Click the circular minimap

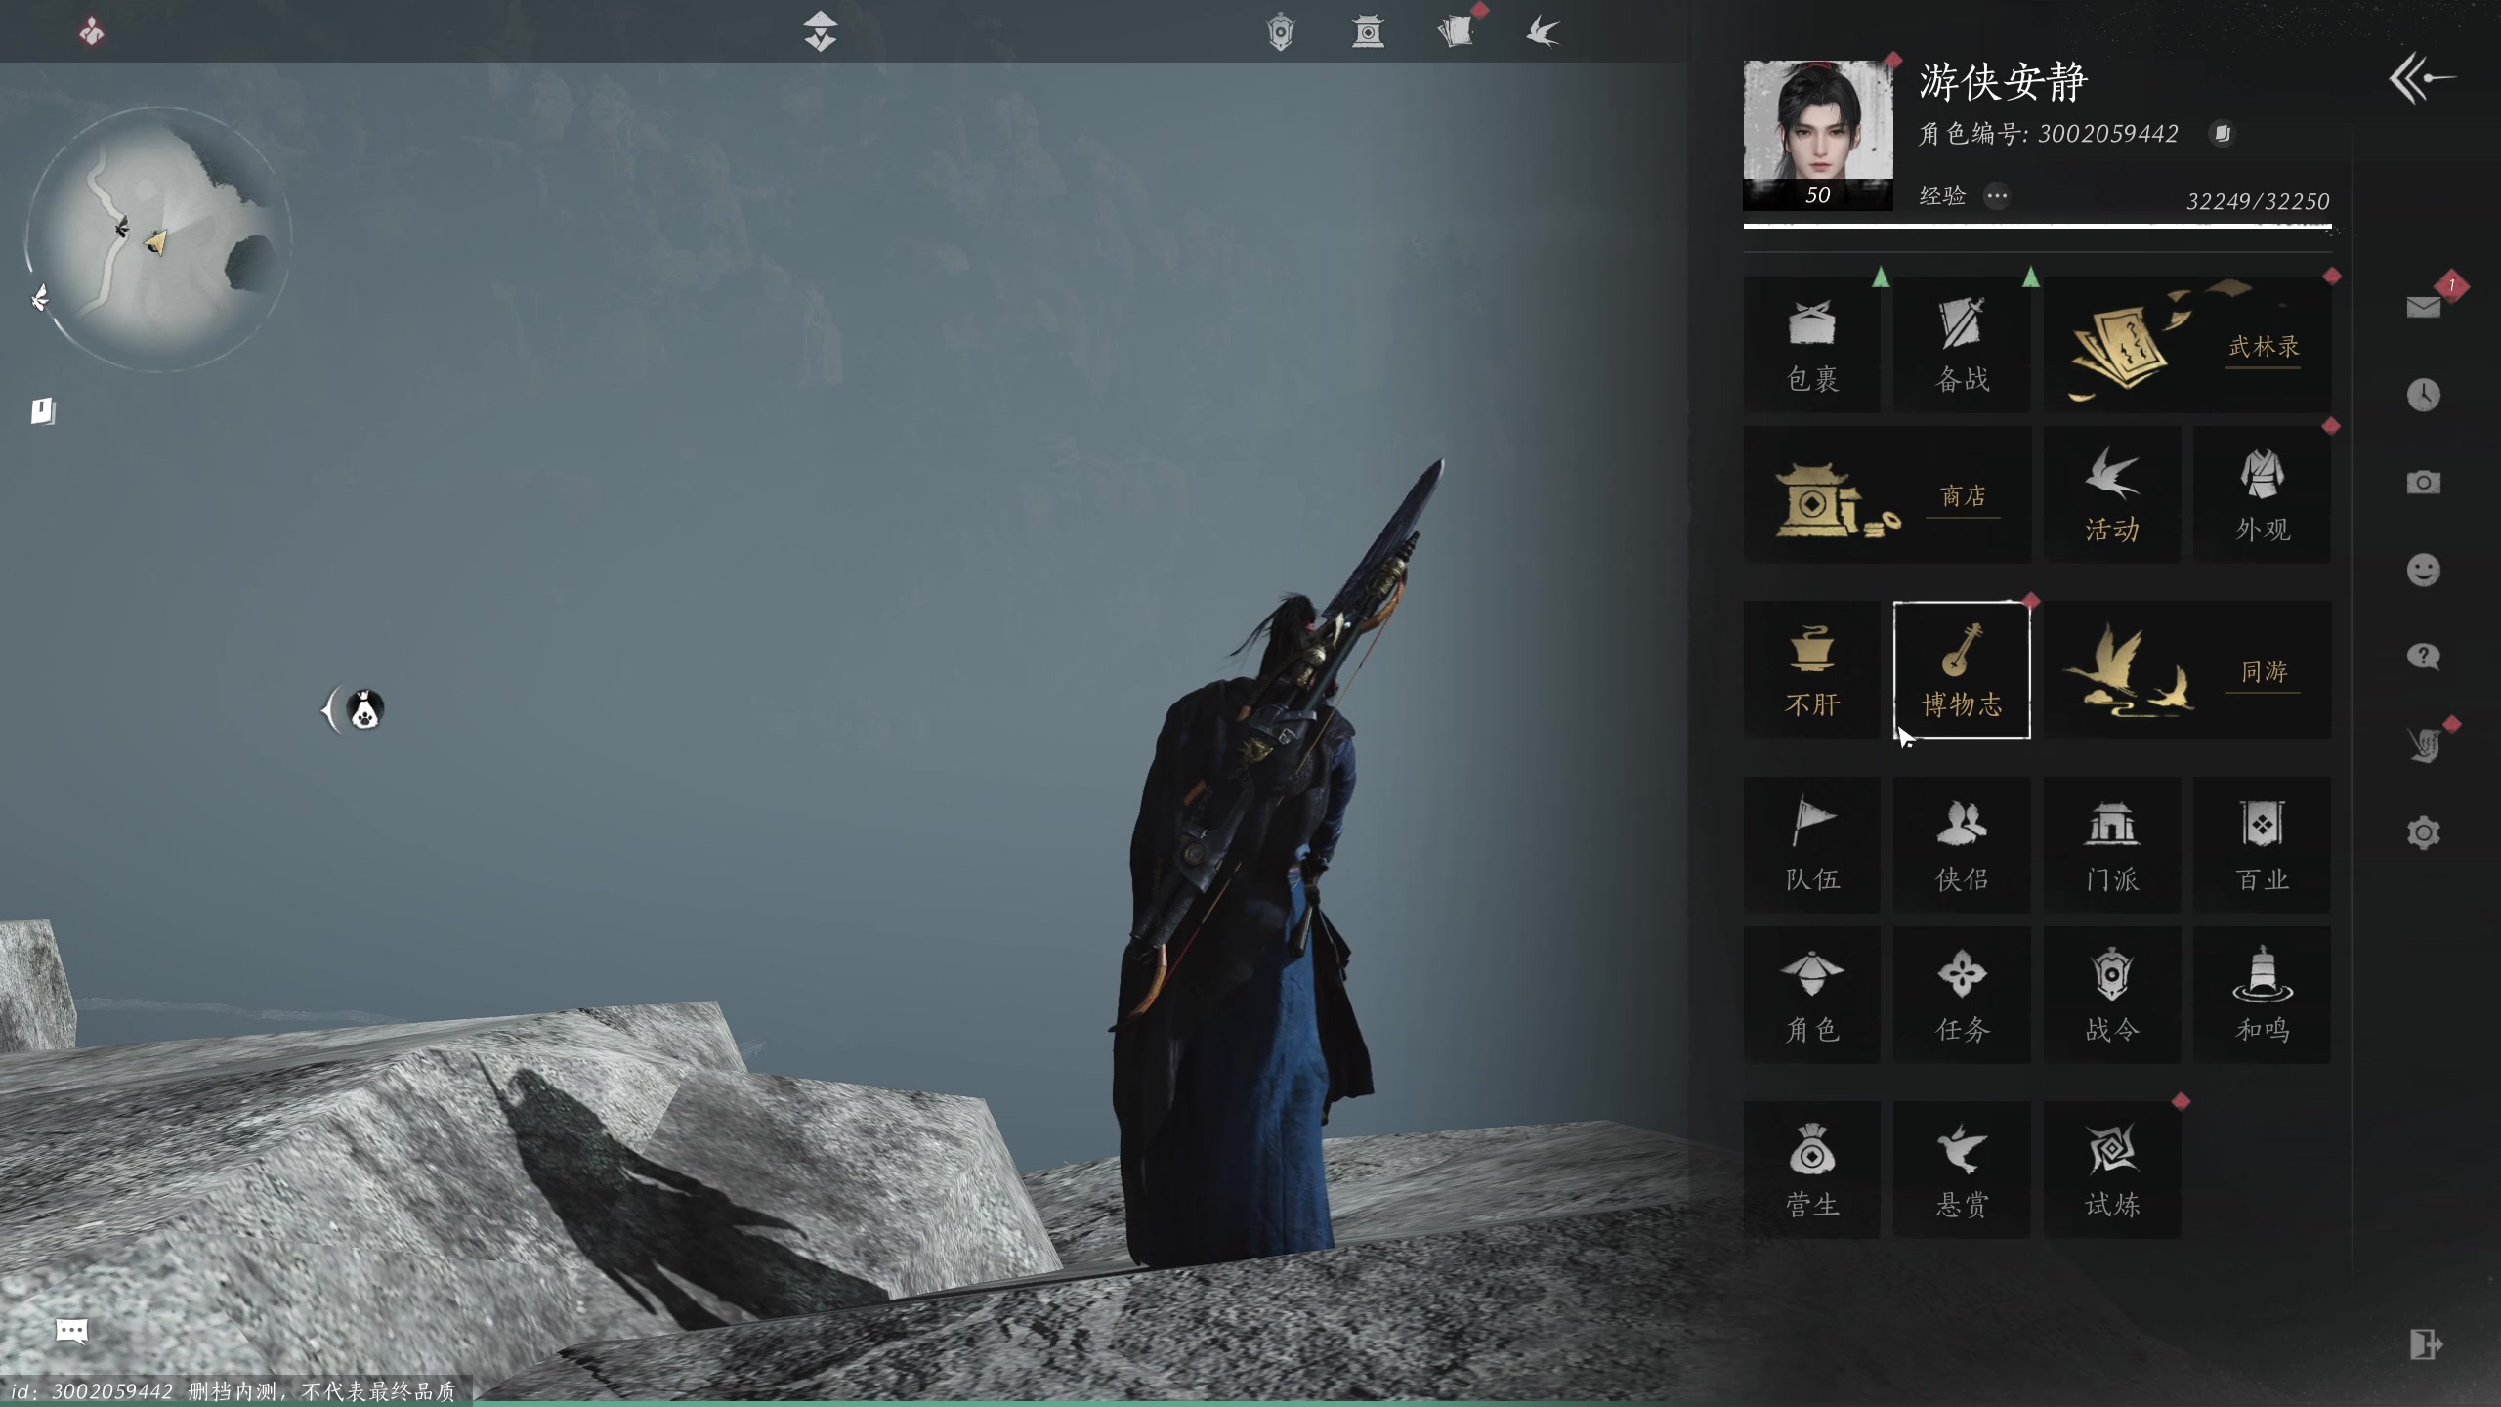click(158, 239)
